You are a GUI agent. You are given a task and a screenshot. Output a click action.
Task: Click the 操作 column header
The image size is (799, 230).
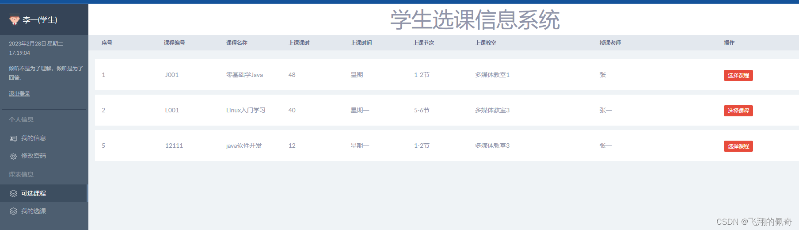tap(729, 43)
